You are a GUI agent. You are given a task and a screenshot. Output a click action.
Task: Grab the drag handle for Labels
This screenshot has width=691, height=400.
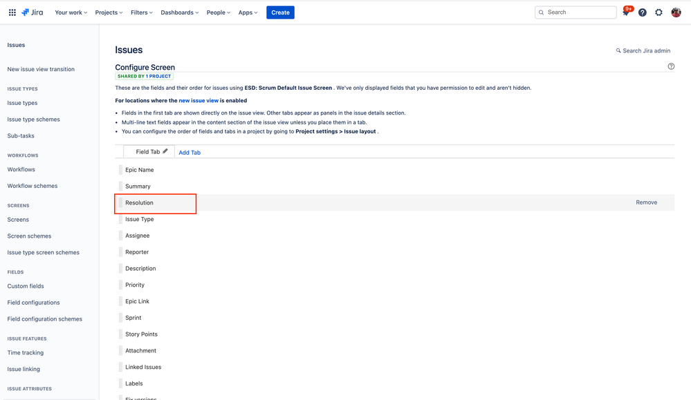coord(120,383)
